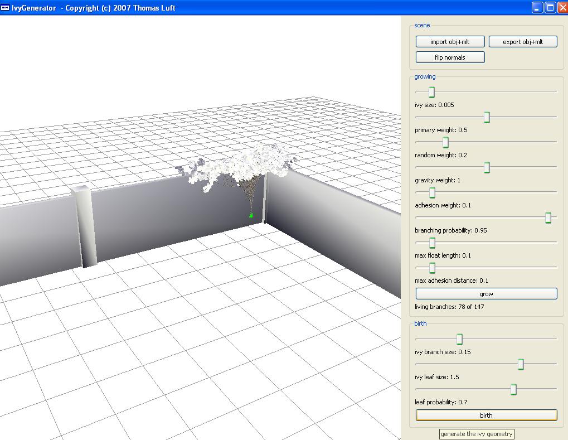Click the 'ivy leaf size: 1.5' label
Image resolution: width=568 pixels, height=440 pixels.
click(436, 377)
